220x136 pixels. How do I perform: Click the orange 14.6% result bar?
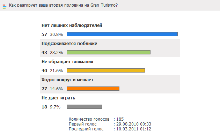[93, 89]
